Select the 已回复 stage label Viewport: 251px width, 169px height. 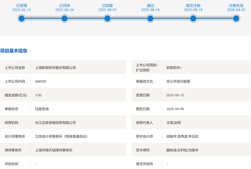[x=107, y=6]
